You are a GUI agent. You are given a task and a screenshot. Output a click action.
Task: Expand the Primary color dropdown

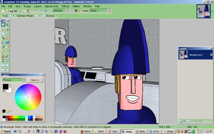tap(24, 80)
